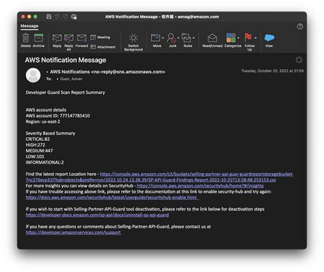Expand Follow Up dropdown arrow

[x=256, y=38]
